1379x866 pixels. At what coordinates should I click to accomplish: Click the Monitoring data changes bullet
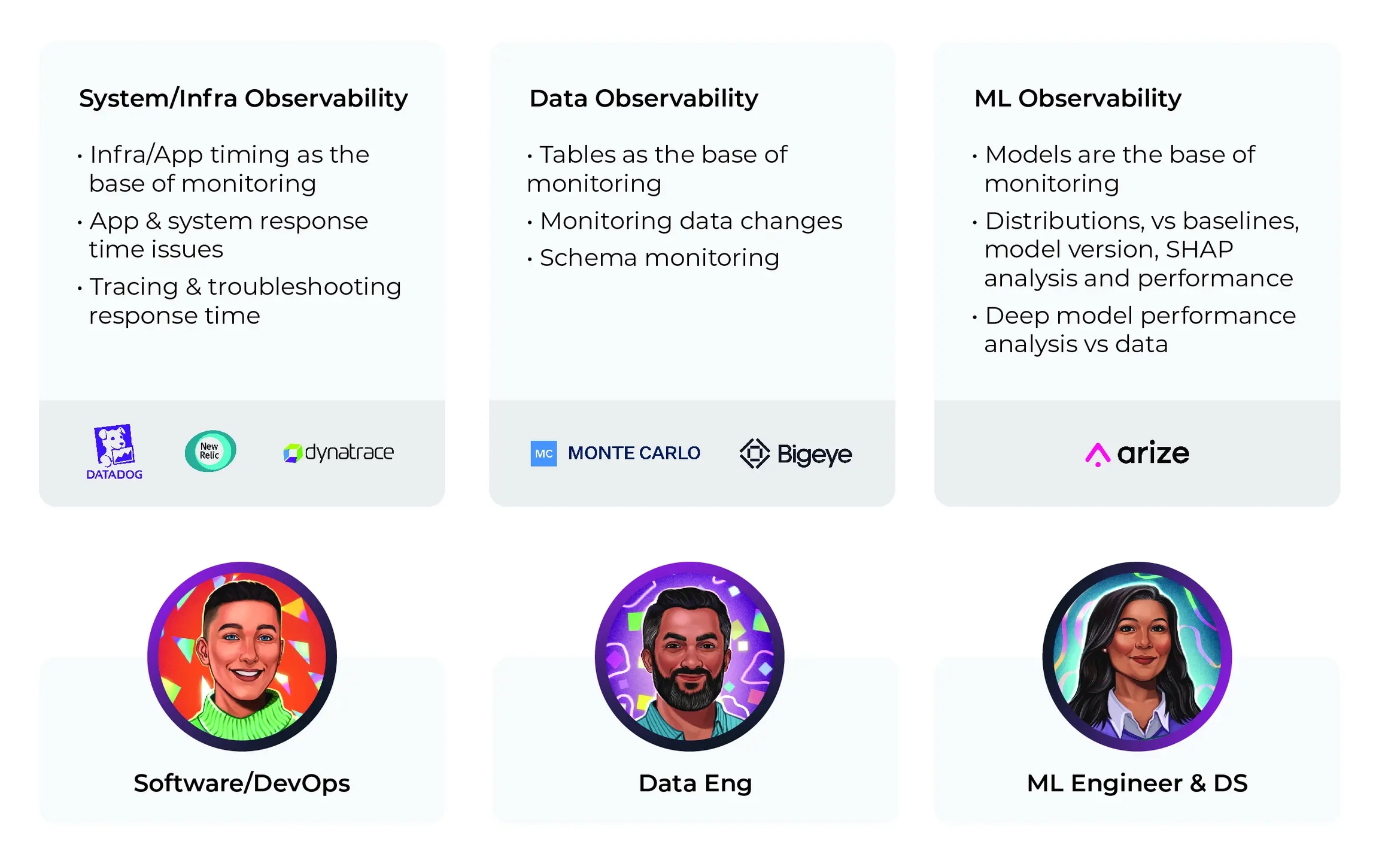tap(685, 221)
